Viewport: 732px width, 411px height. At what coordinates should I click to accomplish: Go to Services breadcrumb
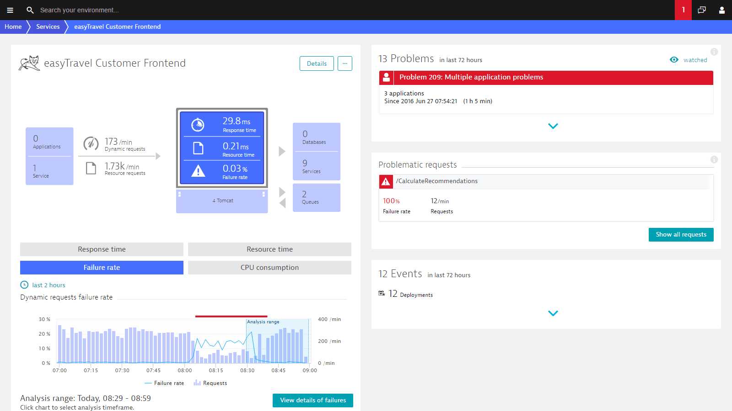(48, 26)
